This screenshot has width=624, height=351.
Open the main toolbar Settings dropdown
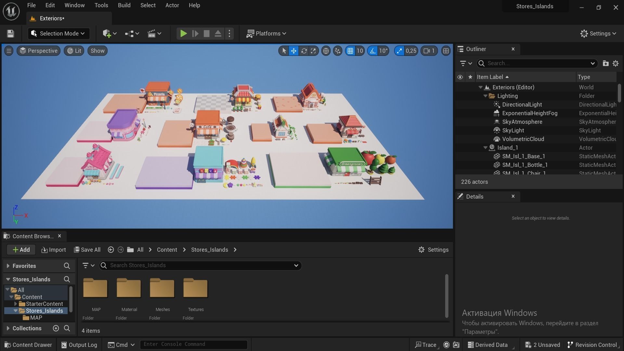coord(598,33)
